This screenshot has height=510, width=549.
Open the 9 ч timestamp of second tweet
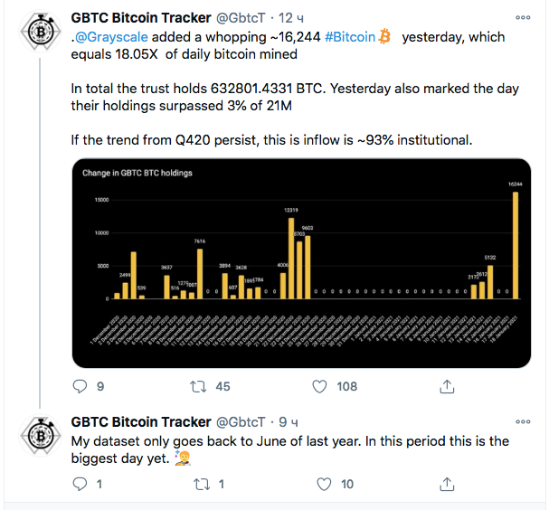tap(289, 422)
